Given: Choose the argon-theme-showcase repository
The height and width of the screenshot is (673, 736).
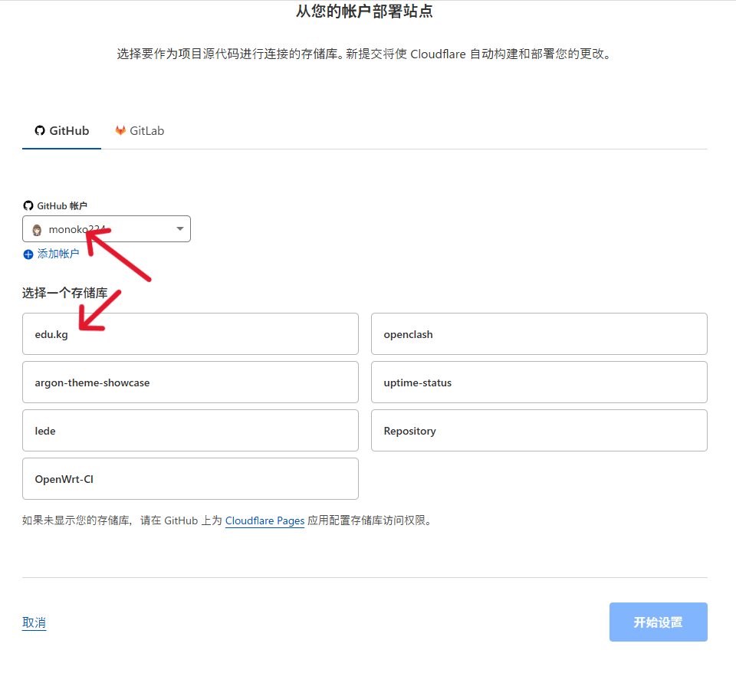Looking at the screenshot, I should pyautogui.click(x=191, y=382).
